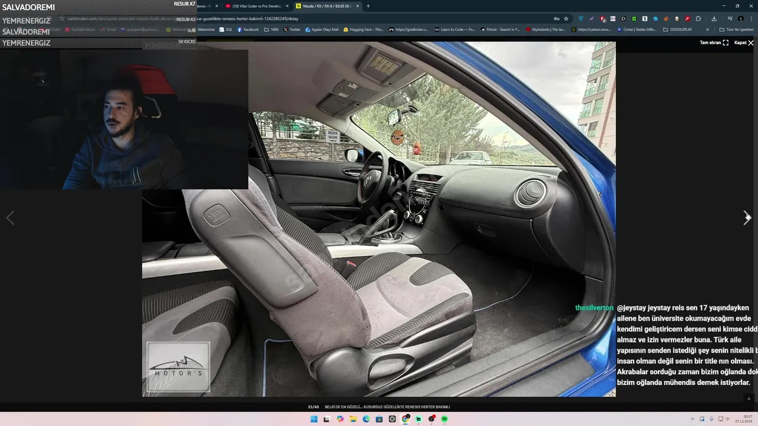Click the microphone icon in system tray
Screen dimensions: 758x426
(x=711, y=419)
